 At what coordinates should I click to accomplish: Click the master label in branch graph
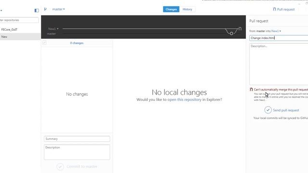(51, 34)
